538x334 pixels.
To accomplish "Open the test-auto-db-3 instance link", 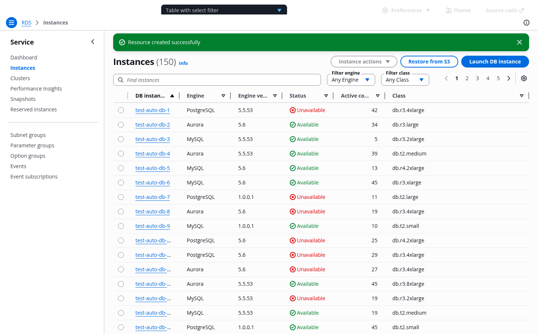I will click(x=152, y=139).
